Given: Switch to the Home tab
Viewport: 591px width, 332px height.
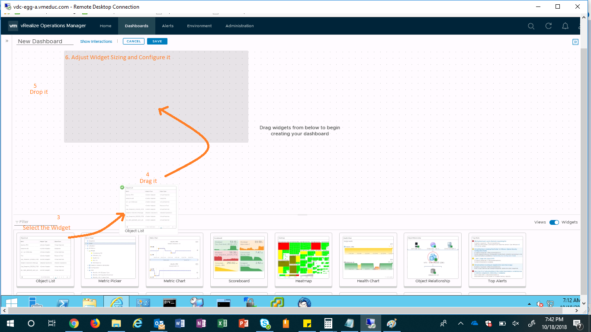Looking at the screenshot, I should (105, 26).
